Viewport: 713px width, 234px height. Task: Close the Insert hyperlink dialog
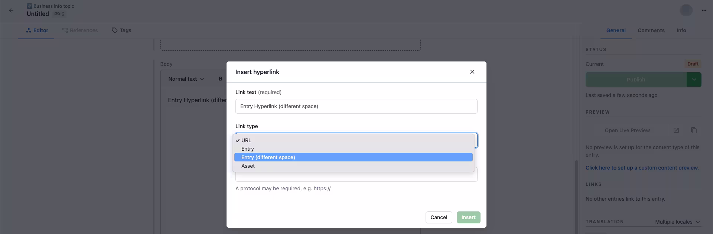472,72
